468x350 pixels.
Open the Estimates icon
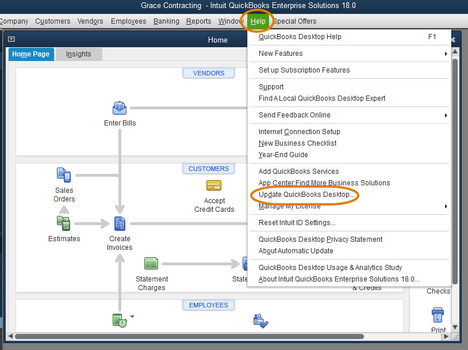coord(64,223)
